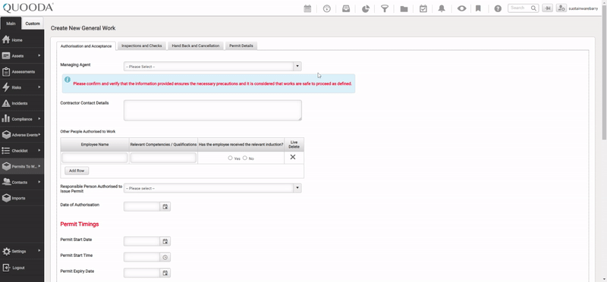This screenshot has width=607, height=282.
Task: Click the Permit Timings heading
Action: tap(80, 224)
